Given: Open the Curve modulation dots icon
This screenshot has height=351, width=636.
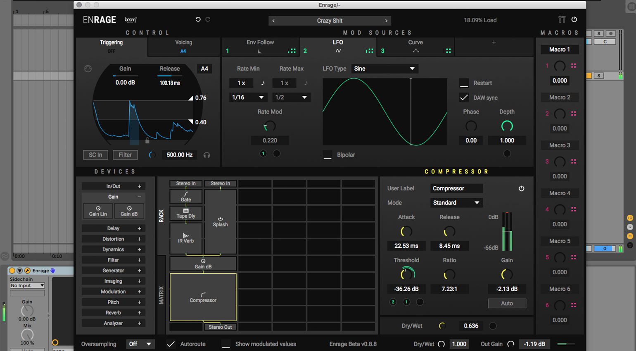Looking at the screenshot, I should [x=448, y=51].
